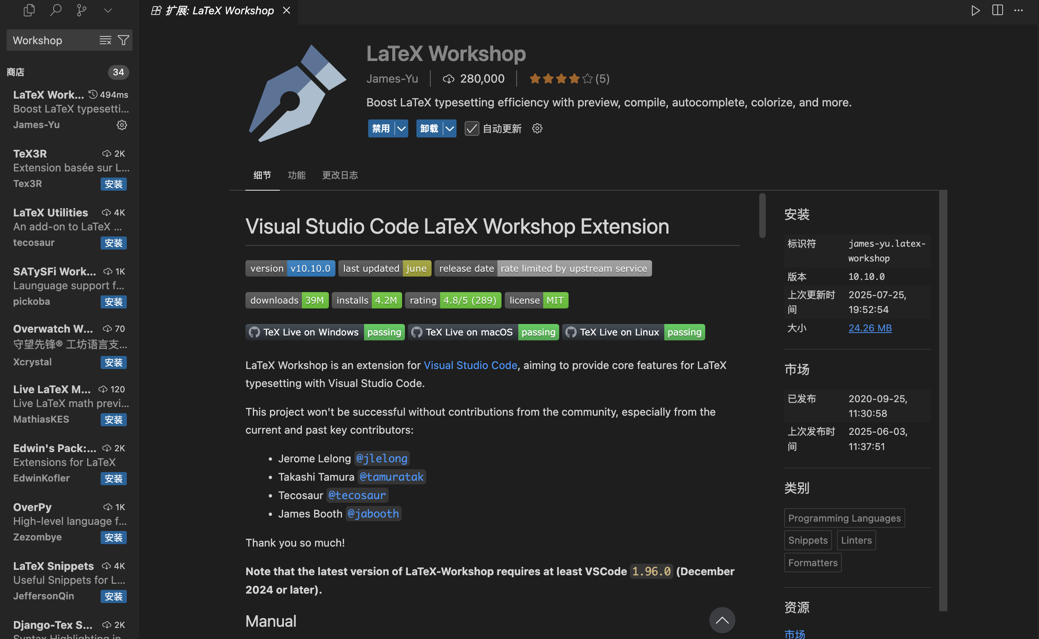This screenshot has height=639, width=1039.
Task: Click the 卸载 uninstall button
Action: 429,128
